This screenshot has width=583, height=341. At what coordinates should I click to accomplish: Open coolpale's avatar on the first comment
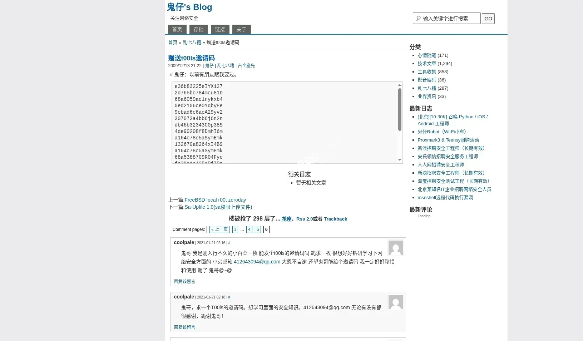pos(395,248)
